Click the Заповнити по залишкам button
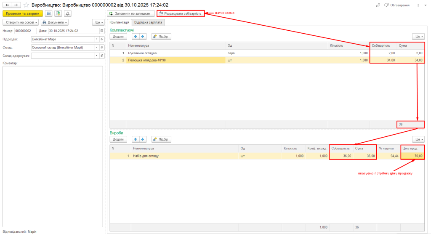This screenshot has width=431, height=234. pyautogui.click(x=131, y=13)
